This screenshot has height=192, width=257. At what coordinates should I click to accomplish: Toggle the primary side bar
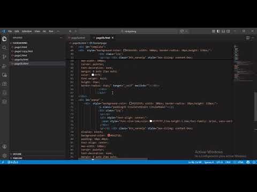click(218, 31)
